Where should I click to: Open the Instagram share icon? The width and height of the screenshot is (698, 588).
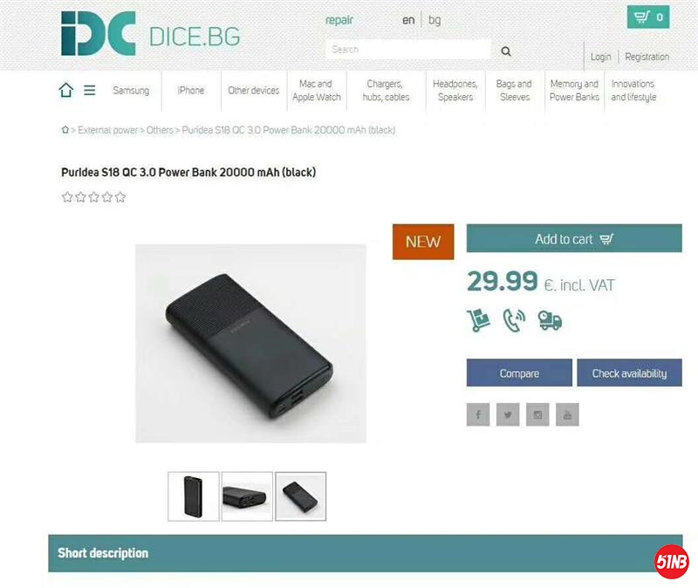(x=537, y=414)
